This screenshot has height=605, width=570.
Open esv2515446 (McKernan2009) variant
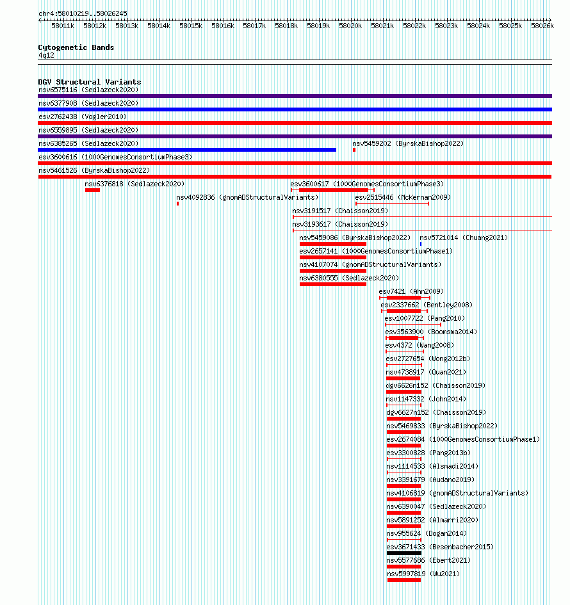(403, 198)
